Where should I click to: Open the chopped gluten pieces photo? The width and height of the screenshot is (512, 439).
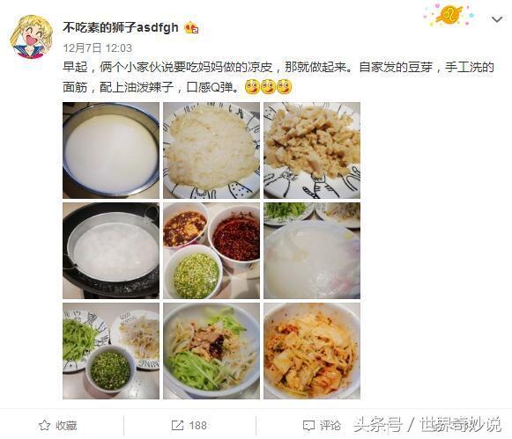point(312,150)
